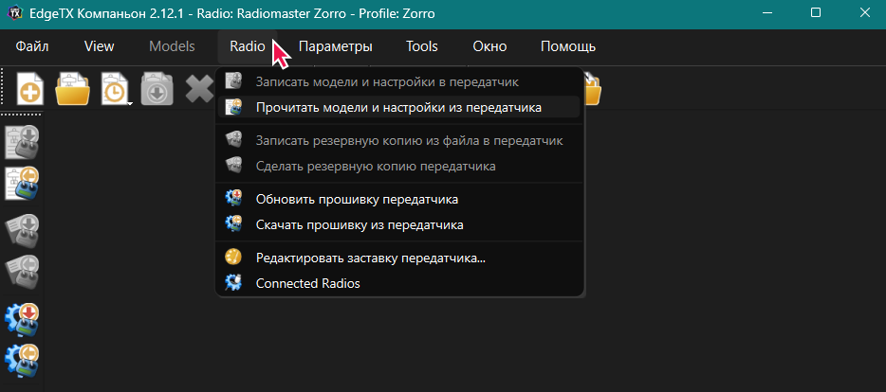This screenshot has height=392, width=886.
Task: Close the open Radio menu
Action: coord(248,46)
